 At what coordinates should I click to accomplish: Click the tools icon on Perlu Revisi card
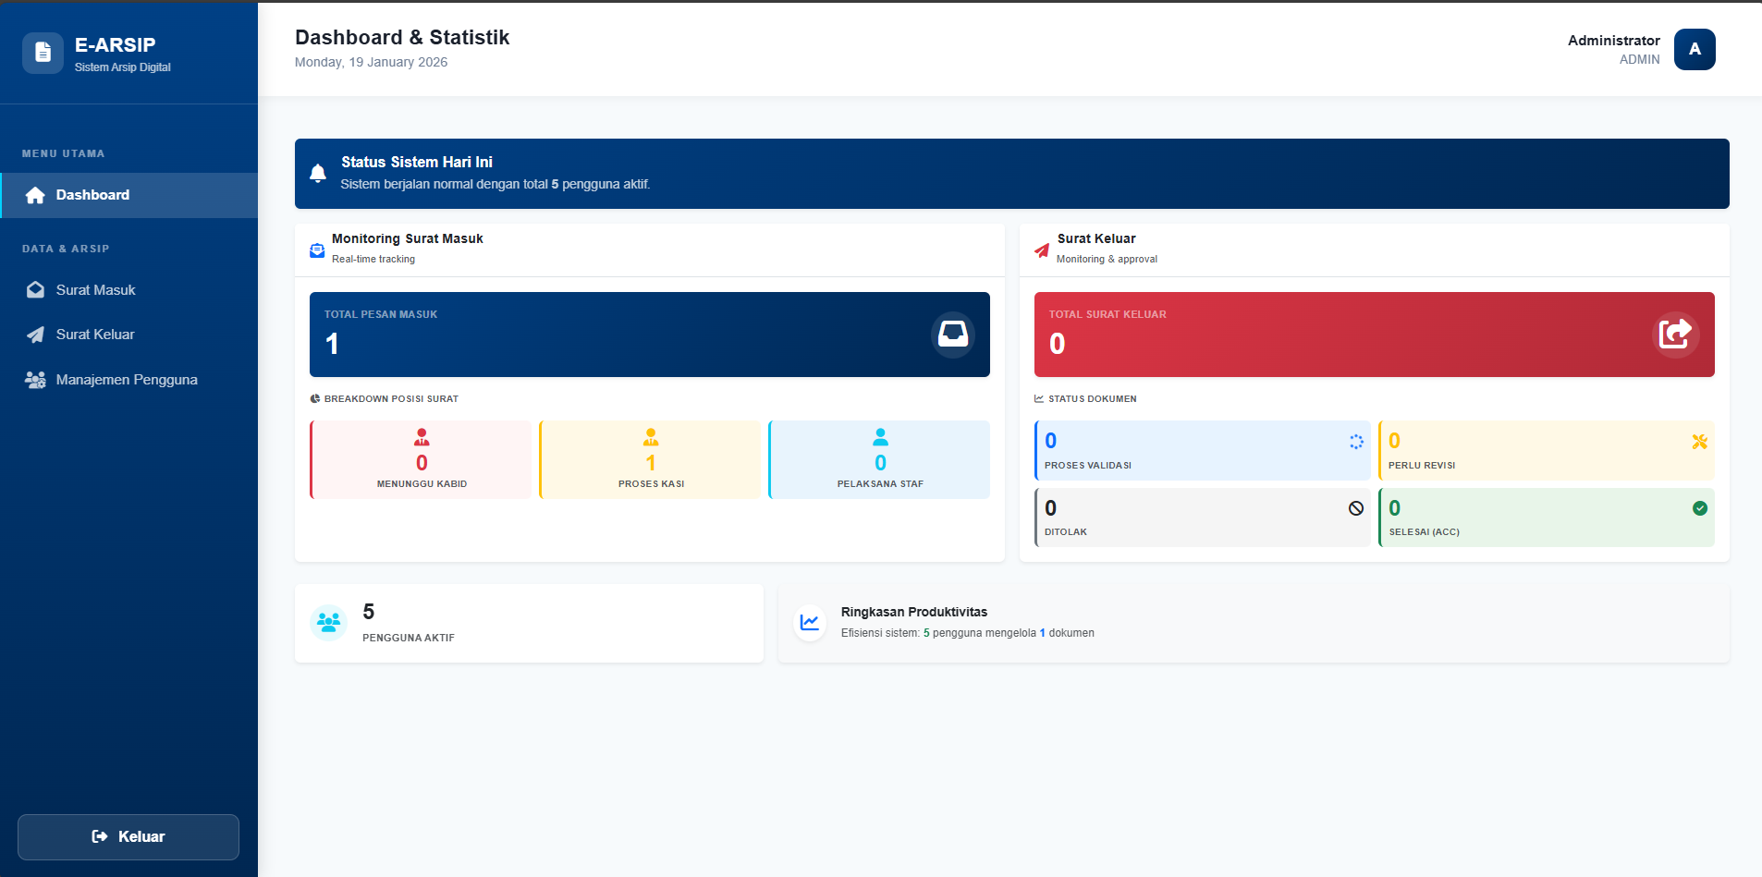click(x=1699, y=442)
